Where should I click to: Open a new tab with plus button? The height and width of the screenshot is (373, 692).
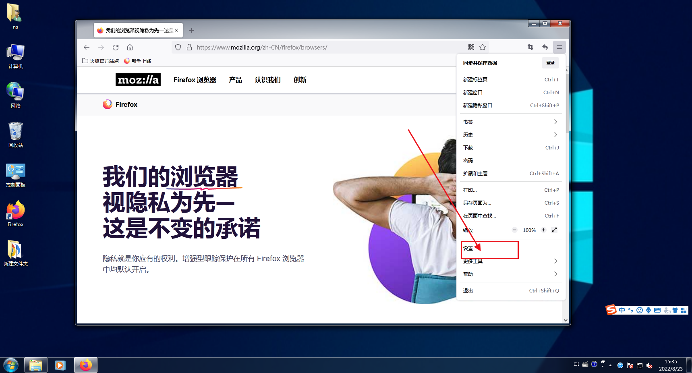tap(192, 30)
